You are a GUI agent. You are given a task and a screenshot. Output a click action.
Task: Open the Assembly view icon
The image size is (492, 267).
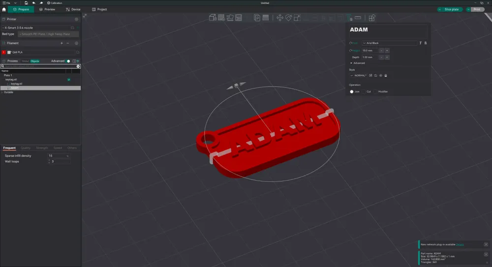click(x=372, y=18)
